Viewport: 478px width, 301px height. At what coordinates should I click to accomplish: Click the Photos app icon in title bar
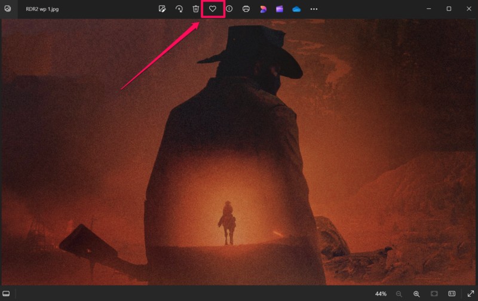pos(8,9)
